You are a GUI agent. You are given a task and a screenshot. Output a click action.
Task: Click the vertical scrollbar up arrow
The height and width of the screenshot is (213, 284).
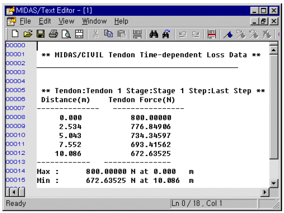point(273,50)
